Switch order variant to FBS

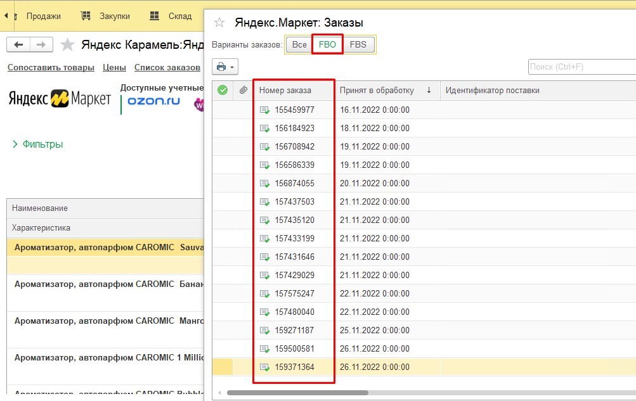(x=358, y=44)
